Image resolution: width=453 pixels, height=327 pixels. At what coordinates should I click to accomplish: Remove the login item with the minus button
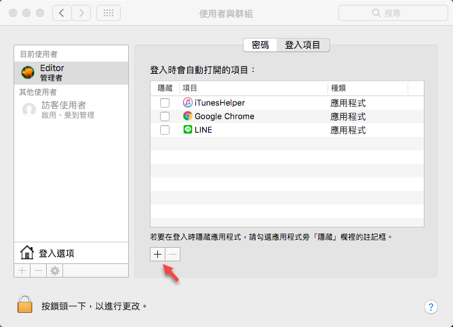click(x=172, y=254)
